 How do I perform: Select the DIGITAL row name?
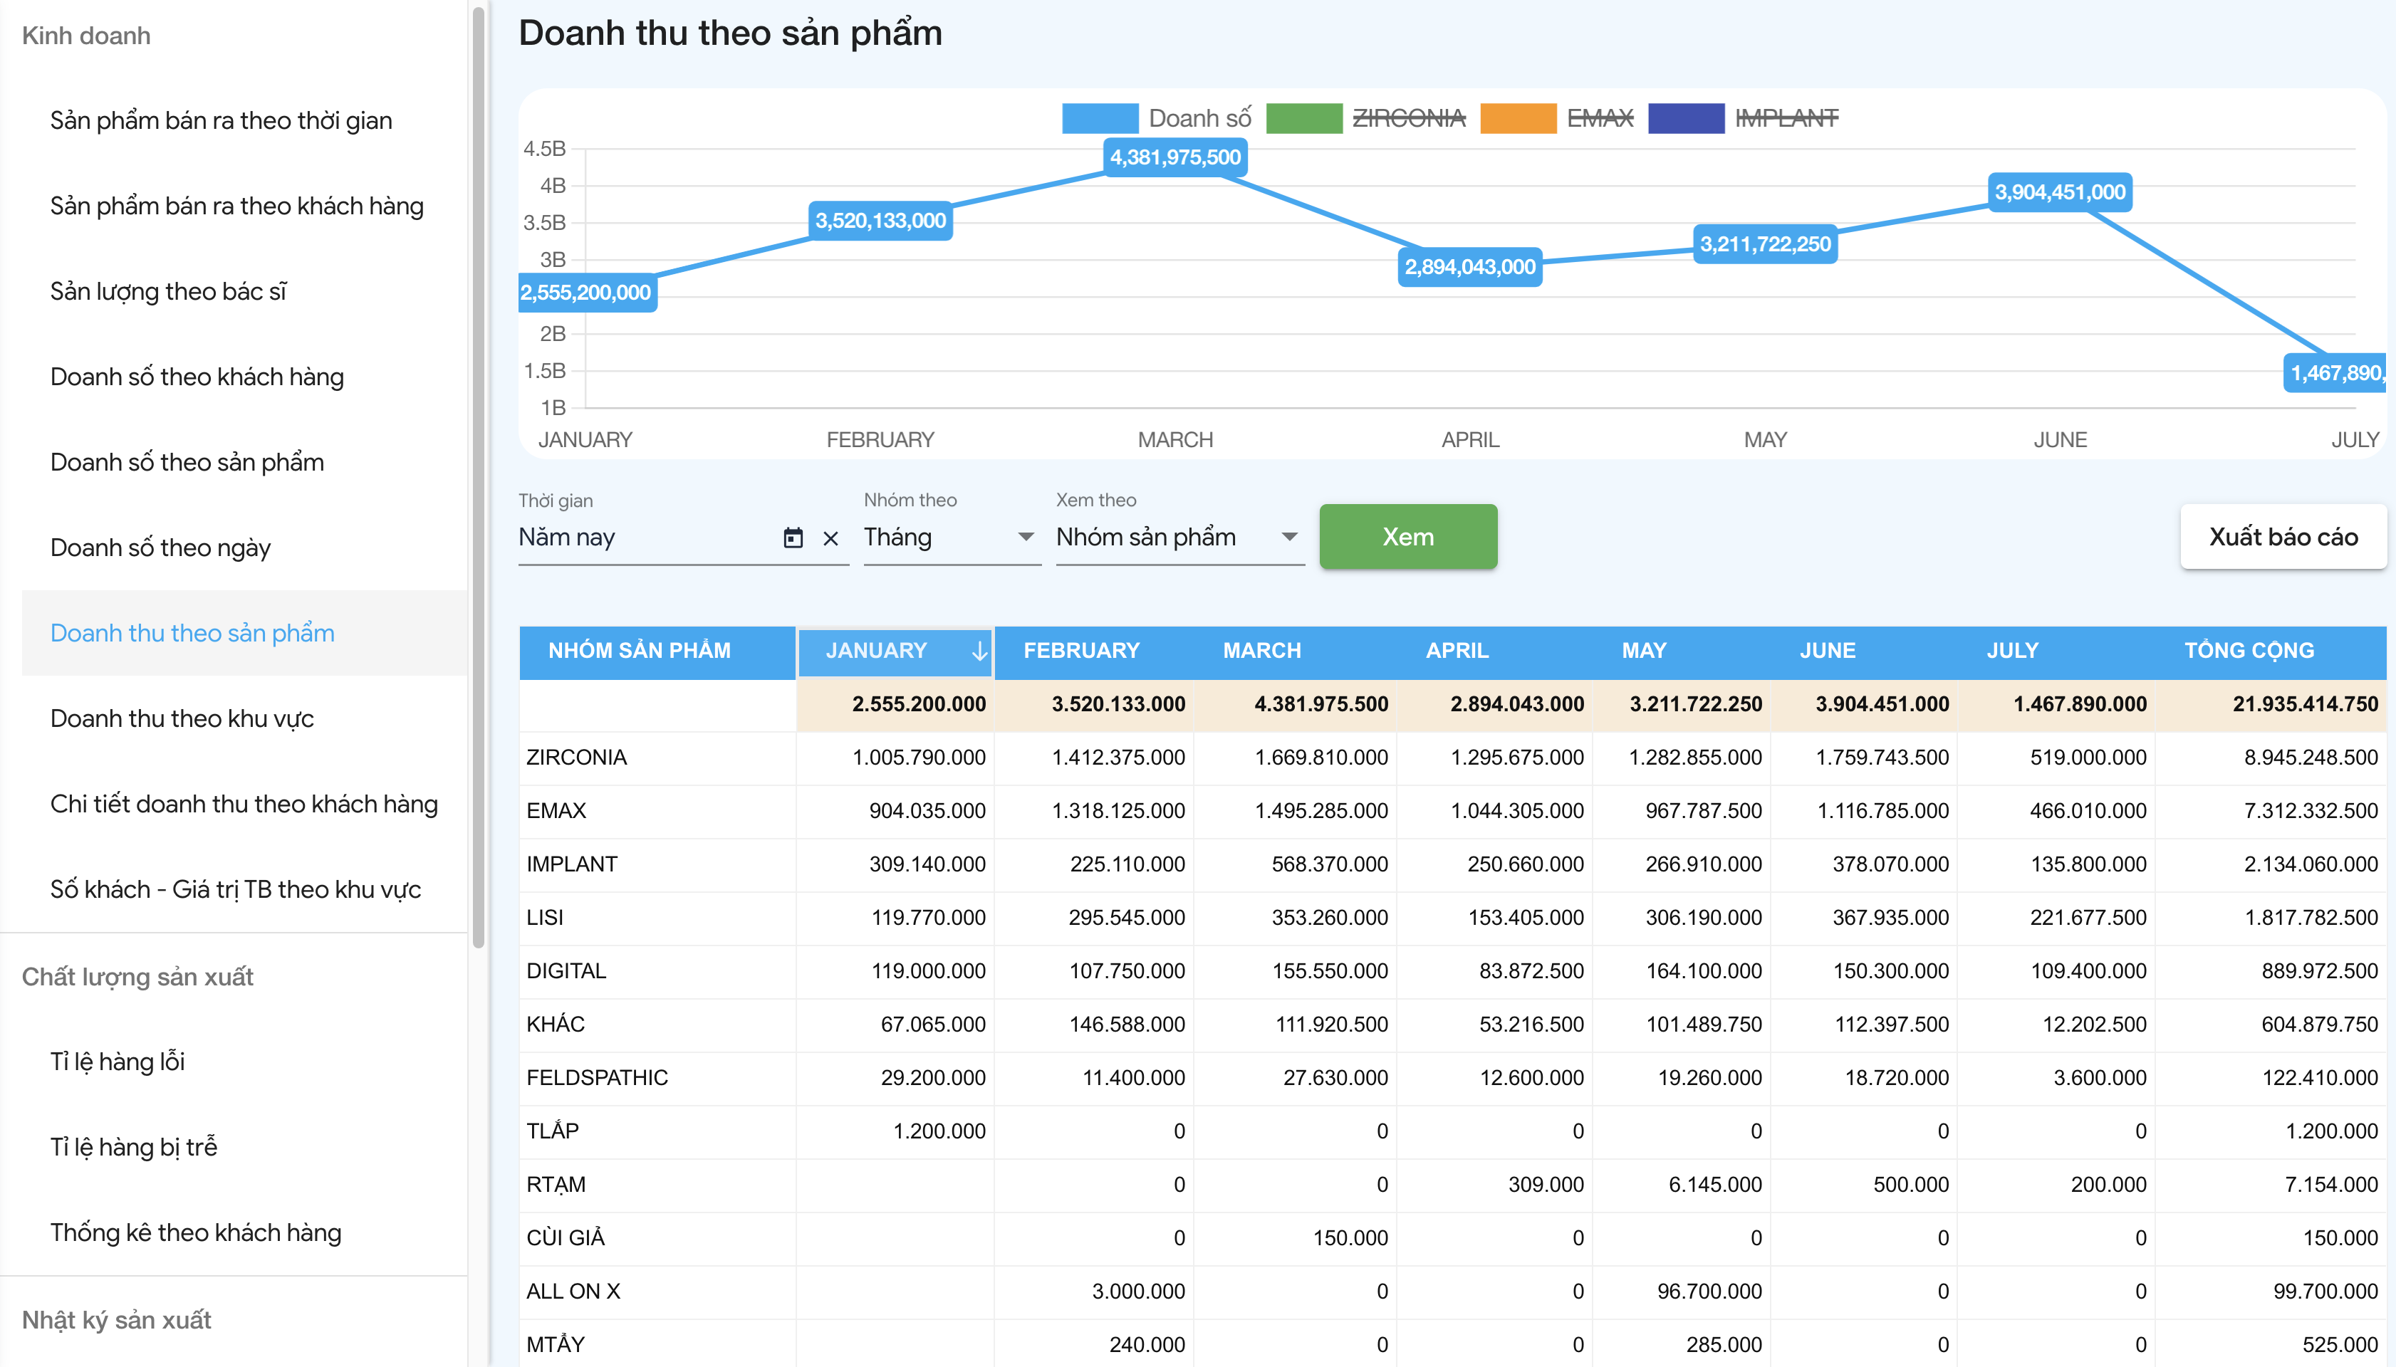click(566, 971)
